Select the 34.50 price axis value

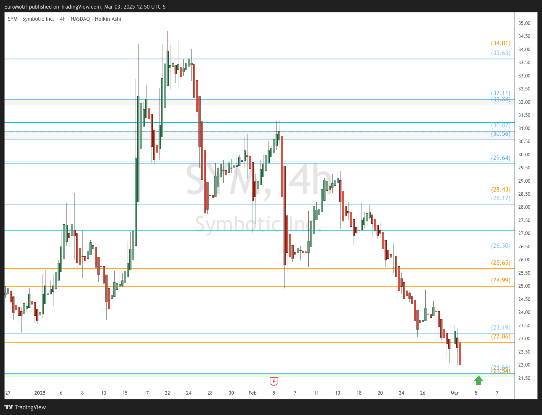[x=524, y=36]
